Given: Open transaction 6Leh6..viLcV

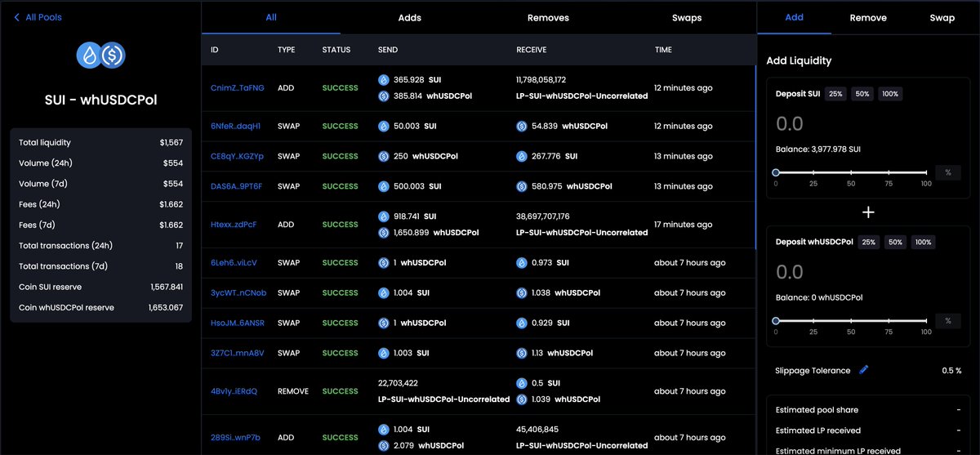Looking at the screenshot, I should [x=234, y=263].
